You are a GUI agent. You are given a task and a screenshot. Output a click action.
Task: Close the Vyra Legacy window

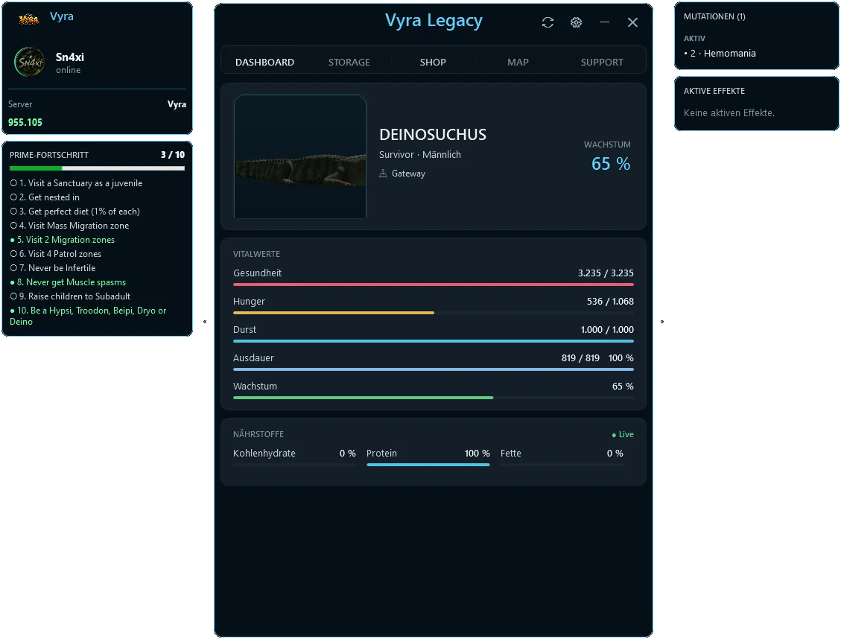tap(633, 22)
